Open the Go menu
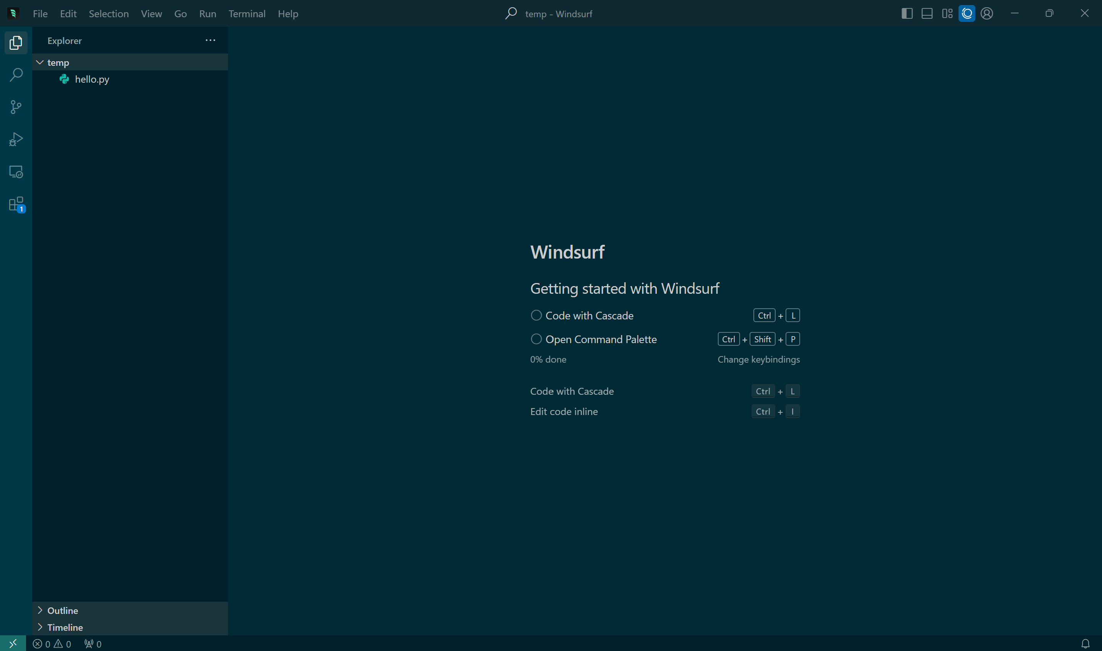Image resolution: width=1102 pixels, height=651 pixels. (x=180, y=14)
